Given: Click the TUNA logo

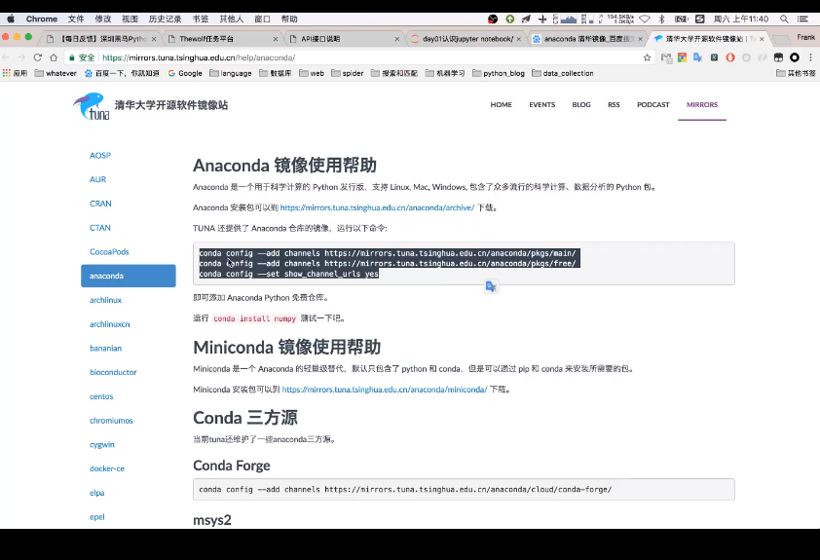Looking at the screenshot, I should tap(92, 106).
